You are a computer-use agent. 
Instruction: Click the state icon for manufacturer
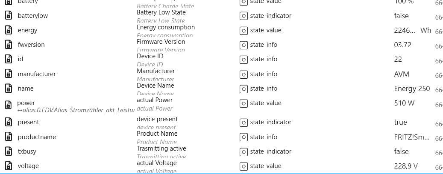click(x=244, y=74)
